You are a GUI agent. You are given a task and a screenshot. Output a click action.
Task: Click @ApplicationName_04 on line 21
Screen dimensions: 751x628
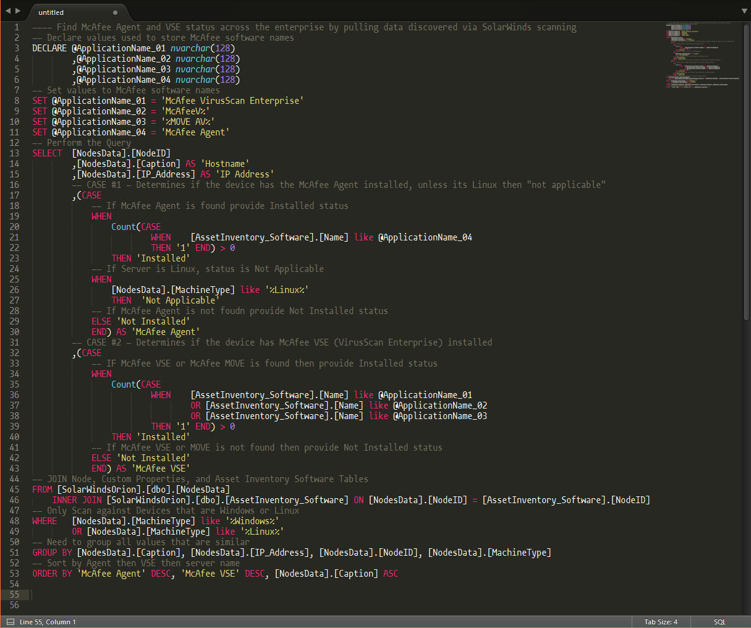[x=425, y=237]
